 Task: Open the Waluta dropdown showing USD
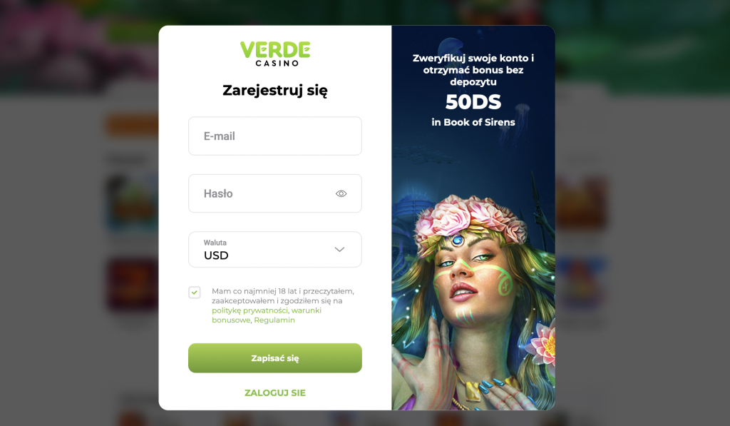point(275,249)
